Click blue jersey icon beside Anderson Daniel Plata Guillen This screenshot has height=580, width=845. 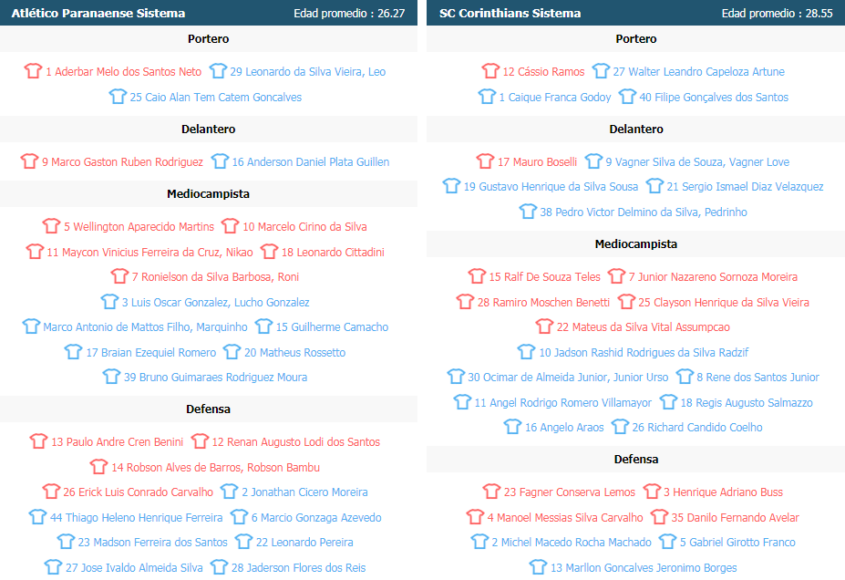(x=220, y=161)
